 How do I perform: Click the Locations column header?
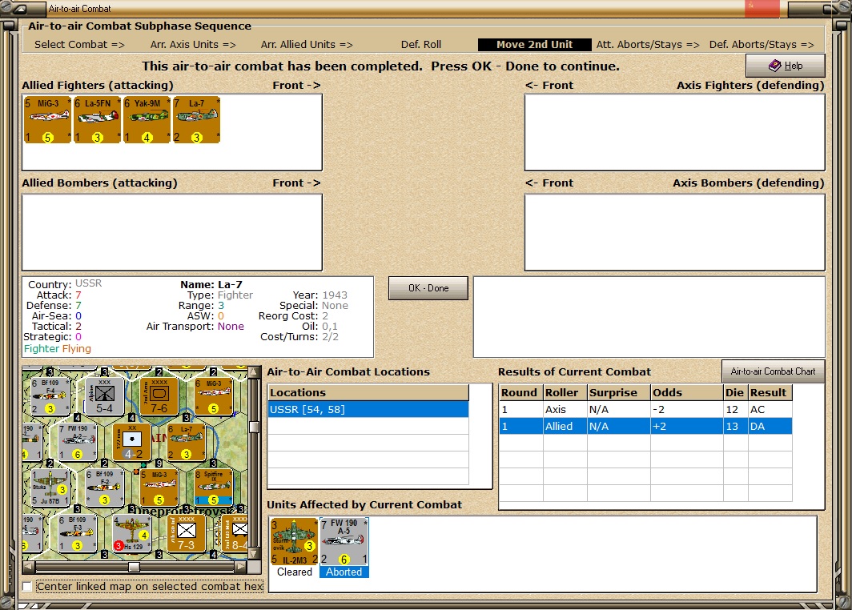click(x=368, y=393)
